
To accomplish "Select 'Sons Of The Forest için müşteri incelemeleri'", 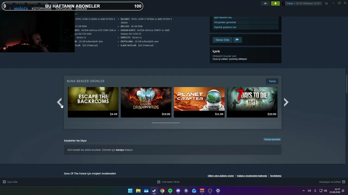I will pos(90,173).
